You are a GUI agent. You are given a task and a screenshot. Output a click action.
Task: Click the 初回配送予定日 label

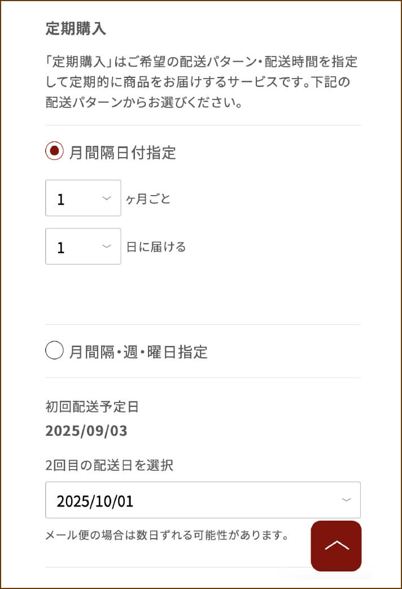(x=92, y=406)
